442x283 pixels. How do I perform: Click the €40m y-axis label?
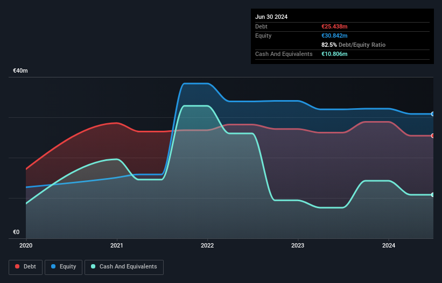pos(20,70)
